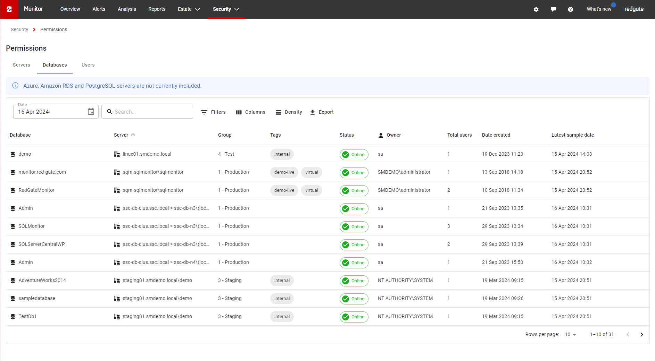This screenshot has width=655, height=361.
Task: Click the database icon for SQLServerCentralWP
Action: click(x=13, y=244)
